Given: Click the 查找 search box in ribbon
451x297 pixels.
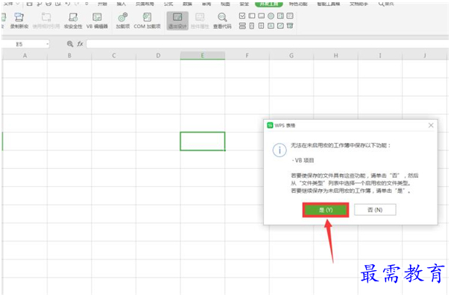Looking at the screenshot, I should click(x=386, y=4).
